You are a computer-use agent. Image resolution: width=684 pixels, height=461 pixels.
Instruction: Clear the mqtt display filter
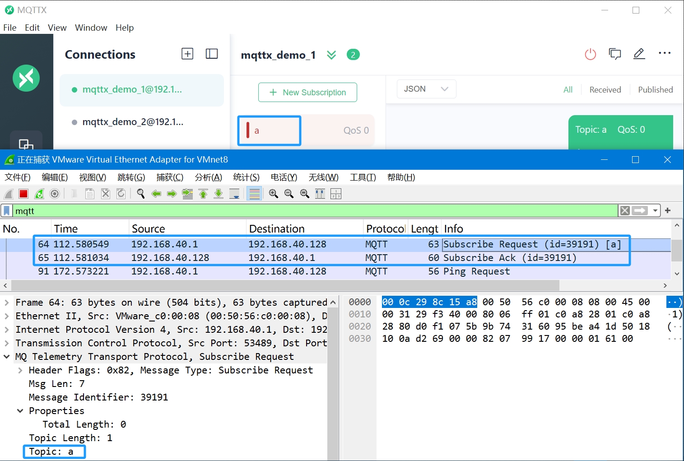pos(625,210)
